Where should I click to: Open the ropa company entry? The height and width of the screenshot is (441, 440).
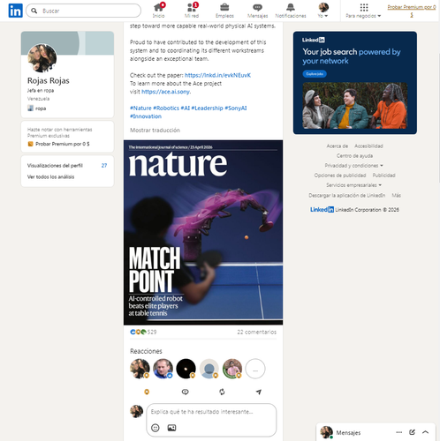pos(37,108)
